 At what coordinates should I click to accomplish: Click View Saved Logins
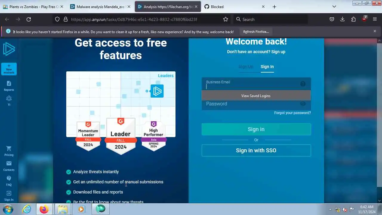pyautogui.click(x=256, y=96)
